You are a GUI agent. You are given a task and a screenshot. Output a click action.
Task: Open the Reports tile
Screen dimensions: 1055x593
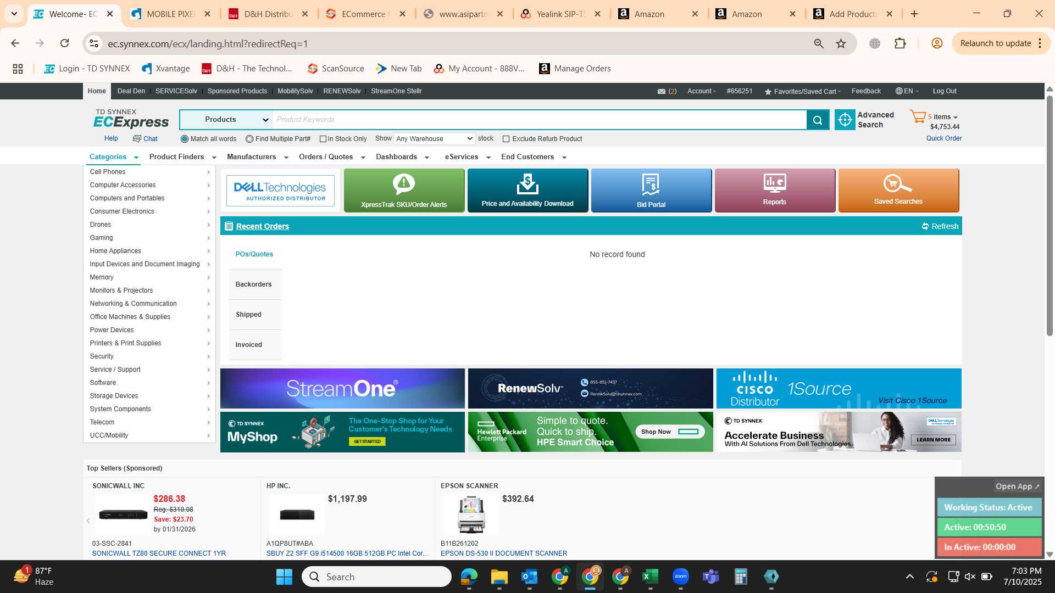click(x=775, y=190)
